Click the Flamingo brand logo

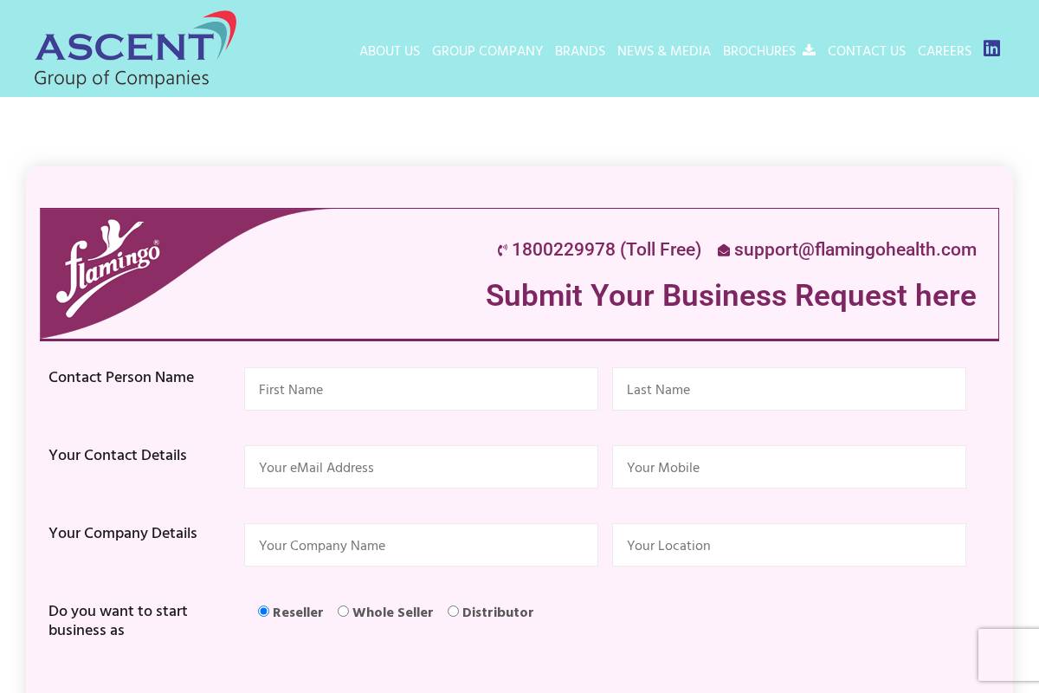coord(108,269)
